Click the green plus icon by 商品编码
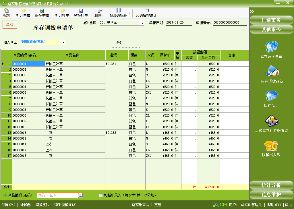The image size is (294, 209). click(5, 195)
